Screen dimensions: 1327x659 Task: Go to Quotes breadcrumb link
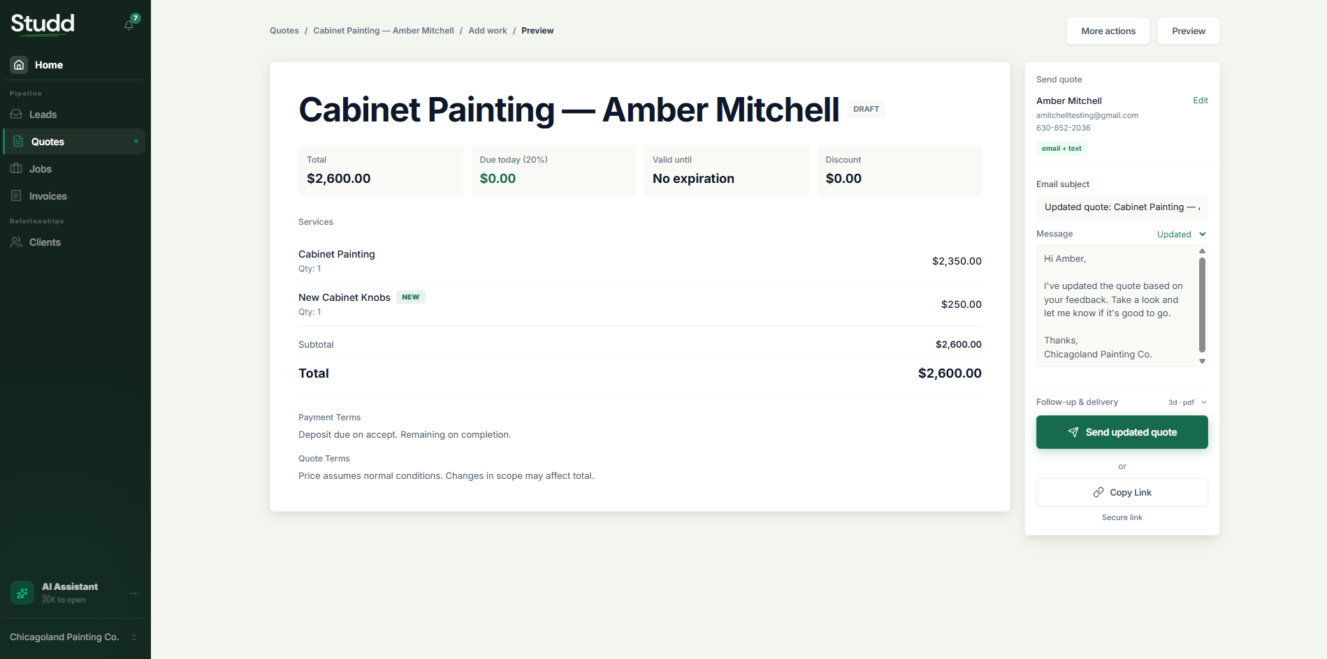click(x=284, y=31)
